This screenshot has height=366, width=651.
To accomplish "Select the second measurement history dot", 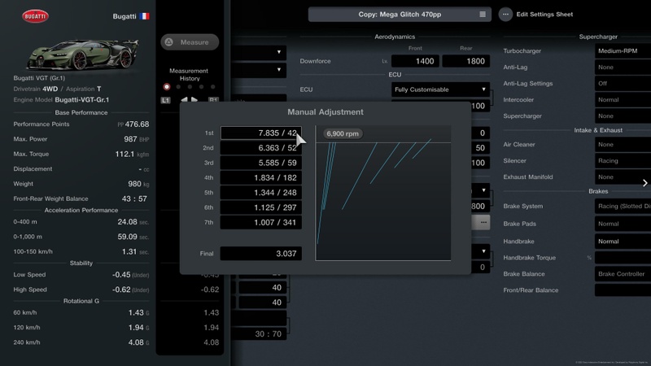I will click(178, 87).
